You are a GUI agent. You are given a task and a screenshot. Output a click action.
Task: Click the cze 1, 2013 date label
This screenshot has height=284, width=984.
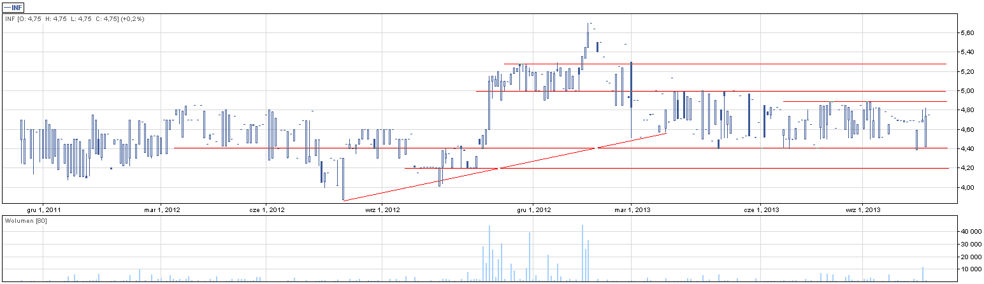pos(761,209)
